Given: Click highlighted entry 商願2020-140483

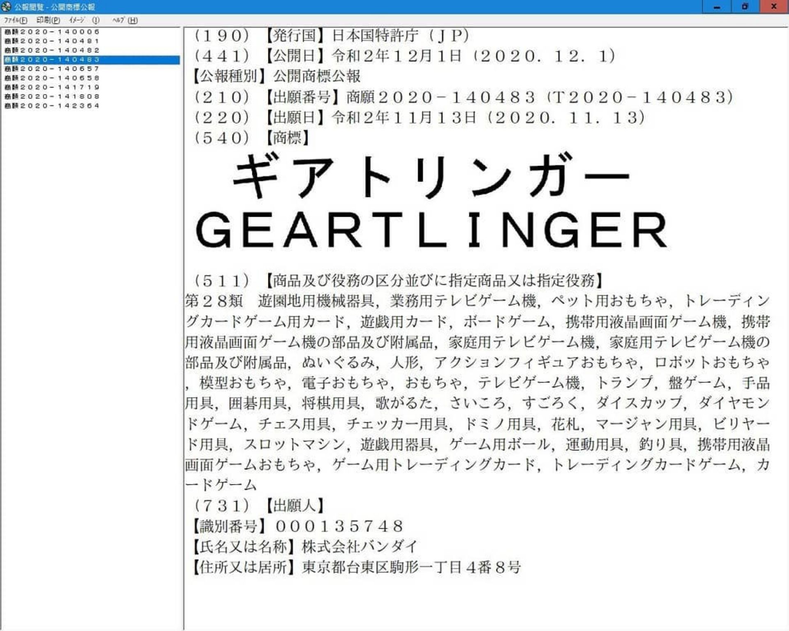Looking at the screenshot, I should (x=52, y=60).
